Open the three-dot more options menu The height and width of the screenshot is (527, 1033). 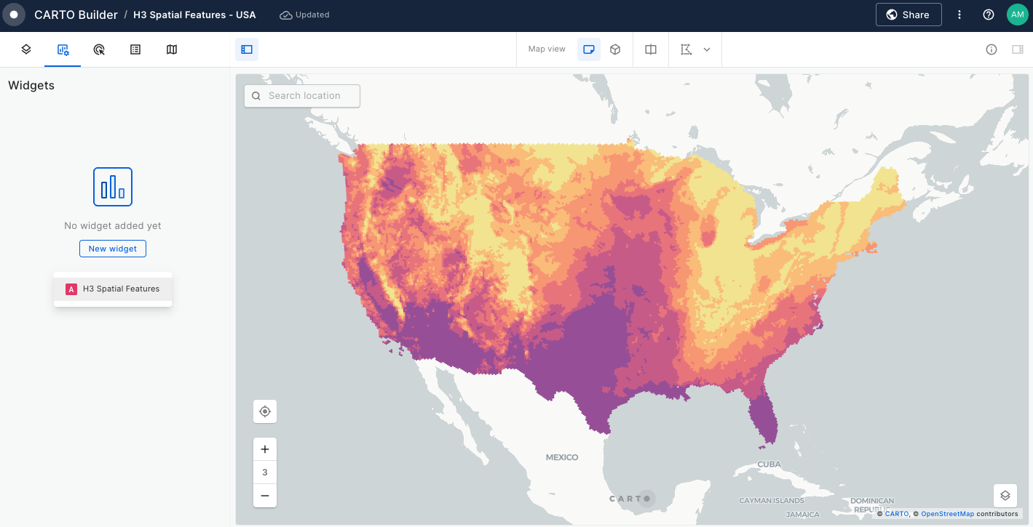959,15
